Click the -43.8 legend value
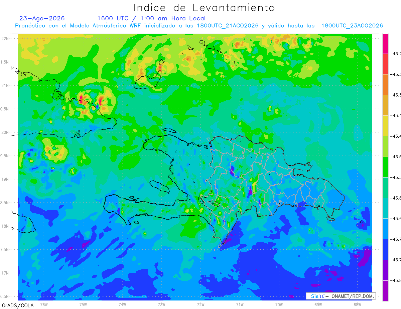Image resolution: width=401 pixels, height=309 pixels. pyautogui.click(x=396, y=280)
